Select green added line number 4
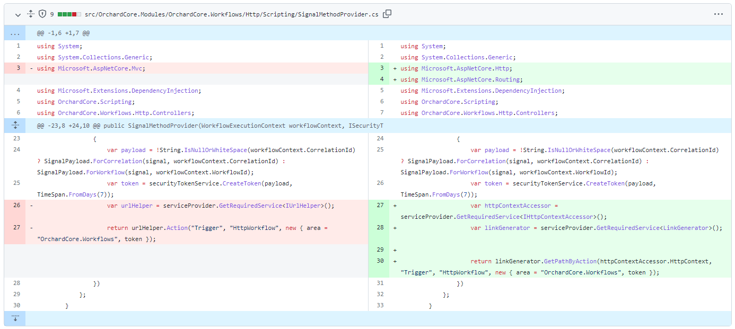 [379, 79]
